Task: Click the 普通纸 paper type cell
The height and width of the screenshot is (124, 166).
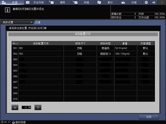Action: 106,48
